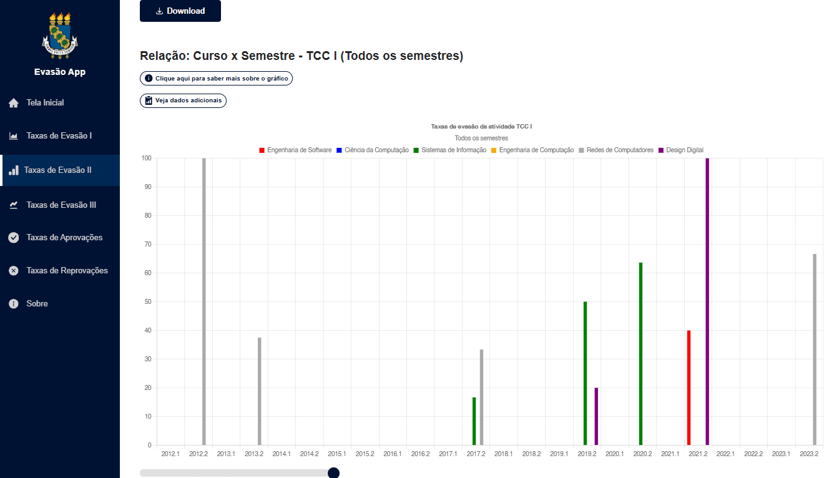The width and height of the screenshot is (839, 478).
Task: Open the Tela Inicial page
Action: (60, 103)
